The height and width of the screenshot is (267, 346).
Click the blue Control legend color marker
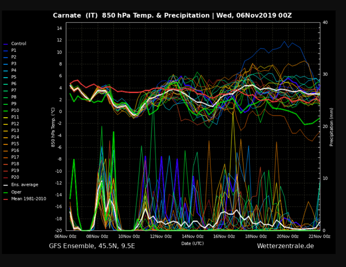[6, 44]
